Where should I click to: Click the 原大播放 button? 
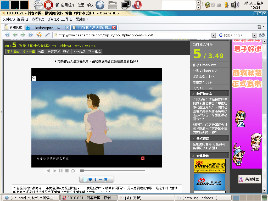[13, 52]
